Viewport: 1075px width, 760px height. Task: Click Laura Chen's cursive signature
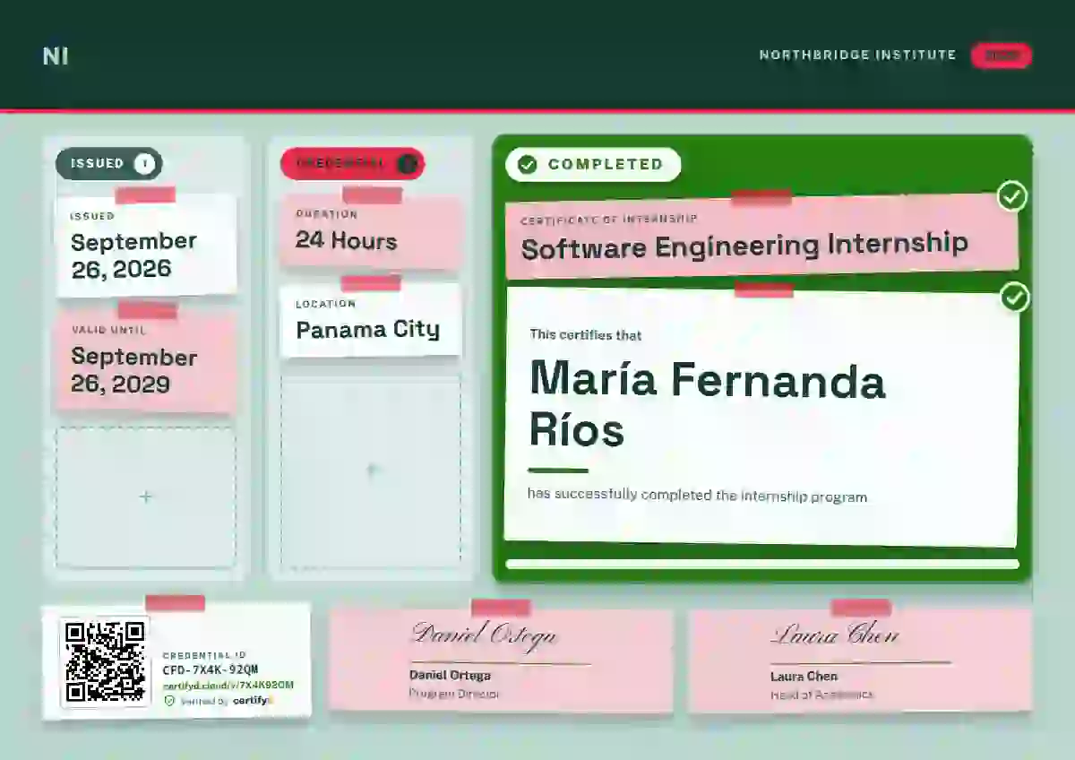835,635
